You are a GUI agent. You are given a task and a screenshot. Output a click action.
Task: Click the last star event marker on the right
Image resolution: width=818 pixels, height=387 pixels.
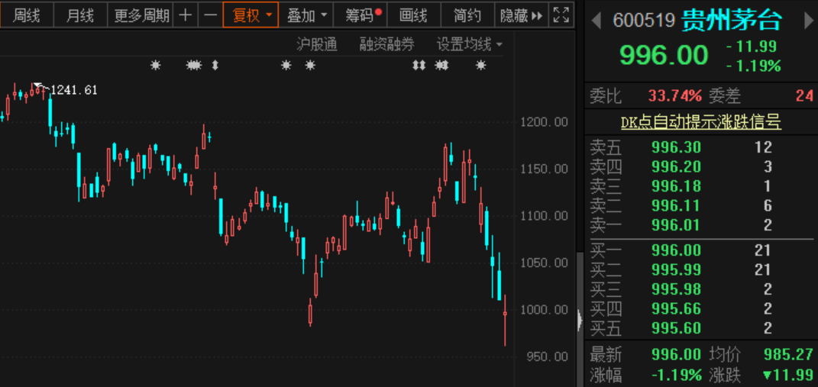480,66
